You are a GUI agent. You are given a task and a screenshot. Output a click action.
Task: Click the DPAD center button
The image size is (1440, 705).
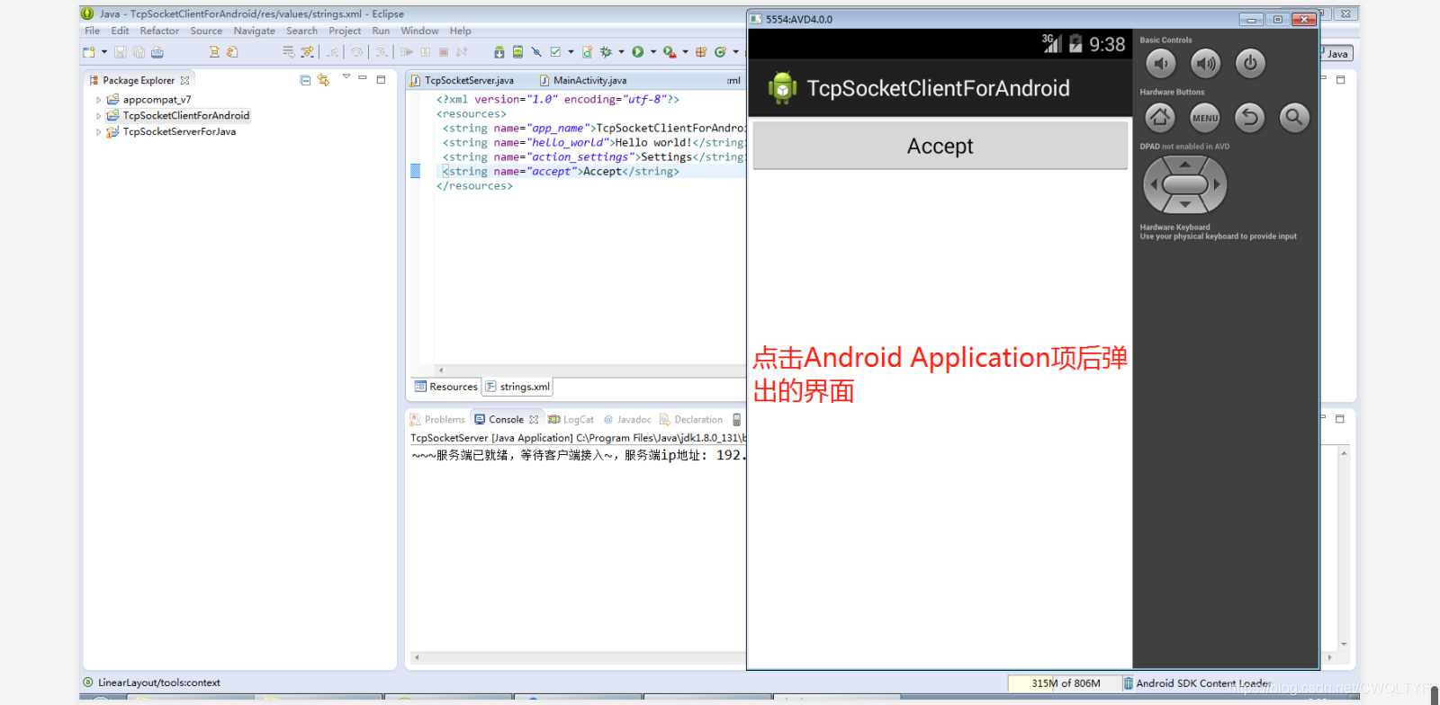[x=1185, y=184]
